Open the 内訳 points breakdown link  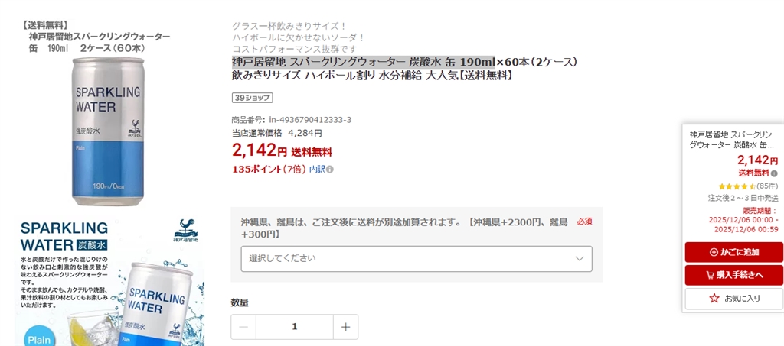(317, 170)
